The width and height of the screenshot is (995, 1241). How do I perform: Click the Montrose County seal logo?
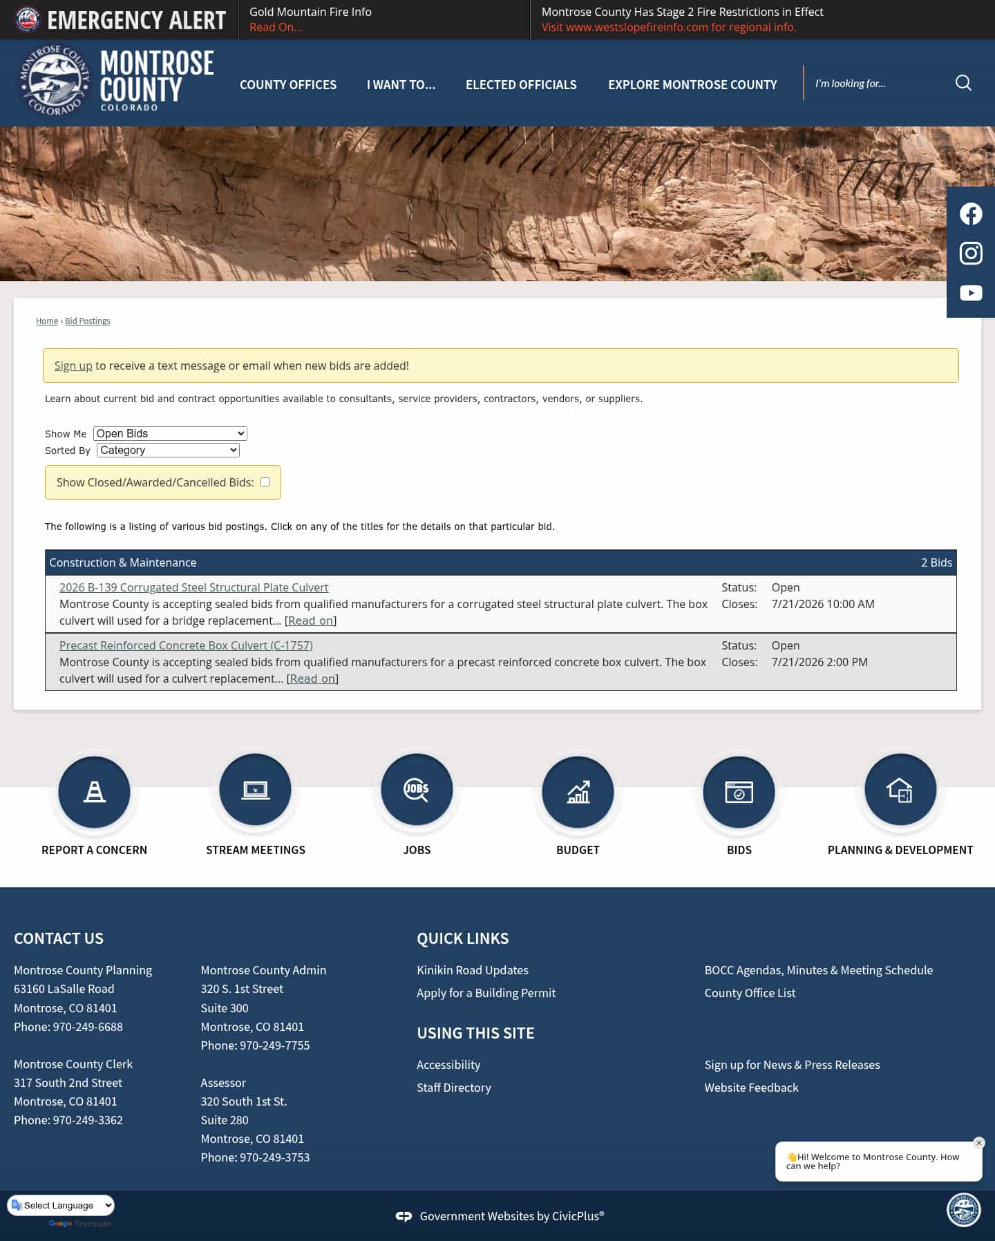point(54,81)
